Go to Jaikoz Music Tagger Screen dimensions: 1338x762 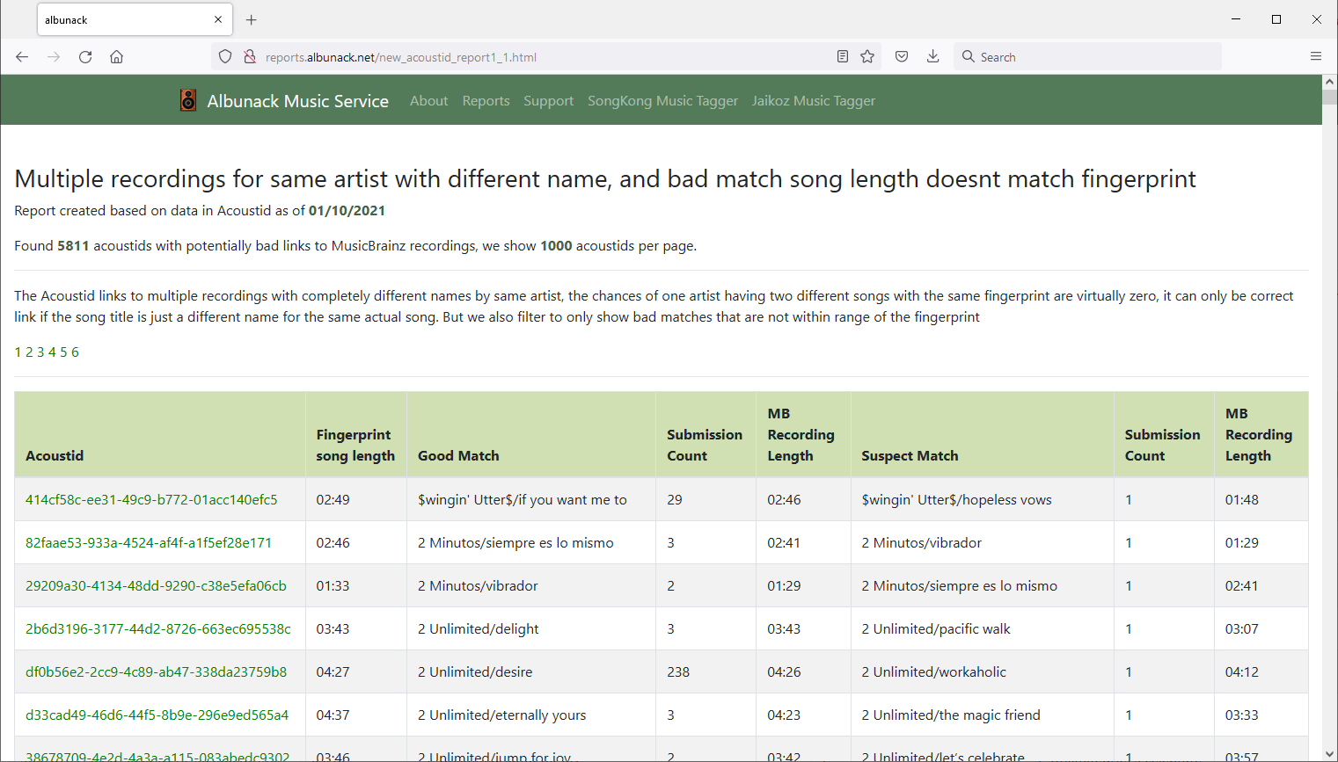(813, 101)
